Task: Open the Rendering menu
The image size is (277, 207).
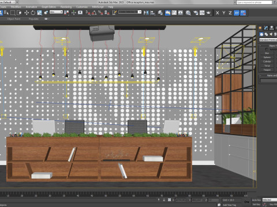Action: click(66, 7)
